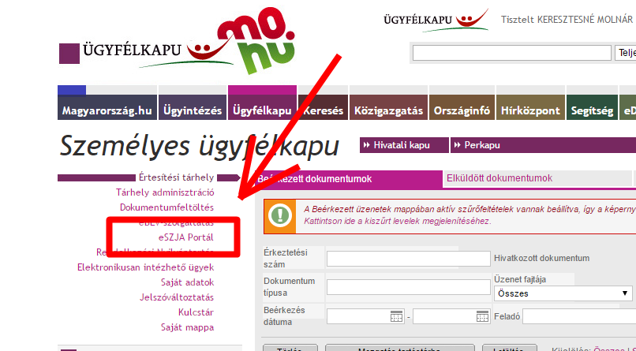Screen dimensions: 636x351
Task: Go to Hivatali kapu
Action: tap(404, 145)
